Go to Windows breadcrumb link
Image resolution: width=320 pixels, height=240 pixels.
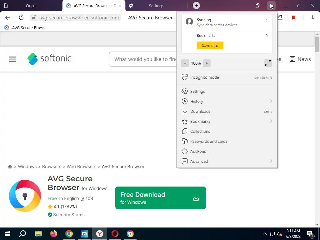pyautogui.click(x=27, y=167)
